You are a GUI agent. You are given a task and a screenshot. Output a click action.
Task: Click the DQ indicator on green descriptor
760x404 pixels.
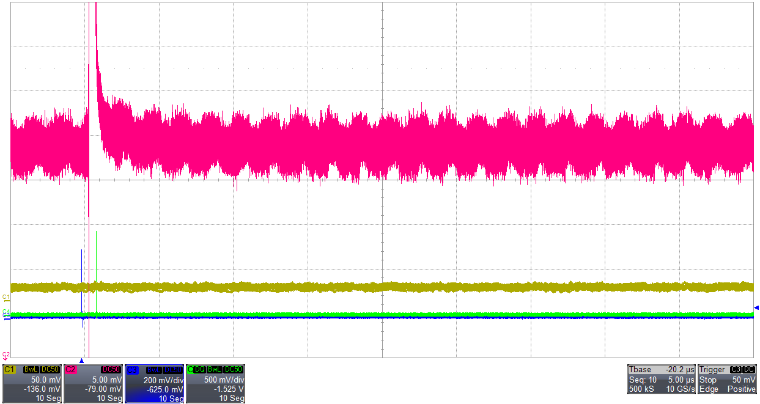tap(199, 370)
